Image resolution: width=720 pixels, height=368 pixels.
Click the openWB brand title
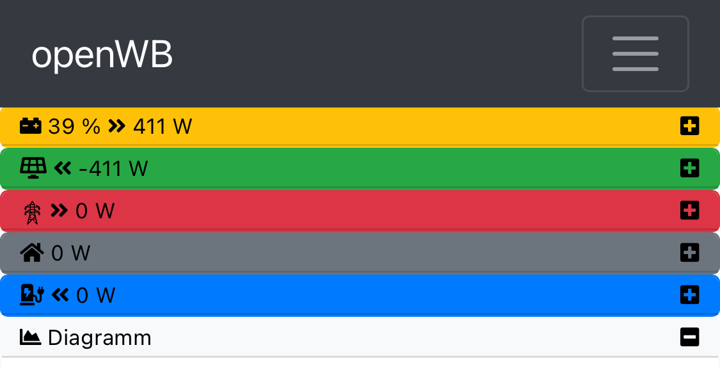102,55
